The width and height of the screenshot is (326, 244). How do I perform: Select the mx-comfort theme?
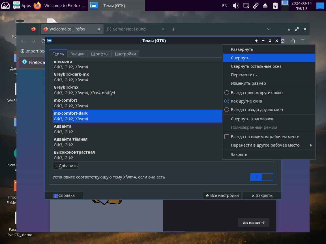click(138, 103)
